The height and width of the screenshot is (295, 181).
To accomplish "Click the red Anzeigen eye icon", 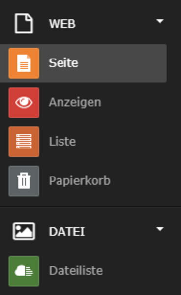I will coord(24,102).
